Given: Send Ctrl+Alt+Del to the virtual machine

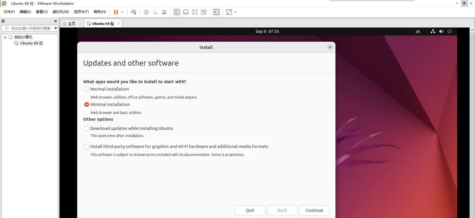Looking at the screenshot, I should (x=134, y=12).
